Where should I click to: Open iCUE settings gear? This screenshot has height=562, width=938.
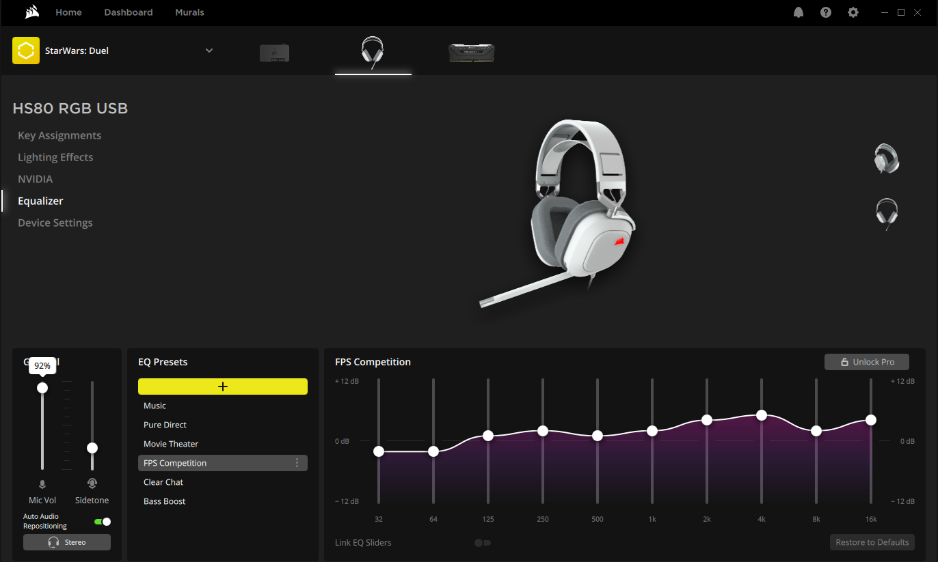(x=853, y=12)
